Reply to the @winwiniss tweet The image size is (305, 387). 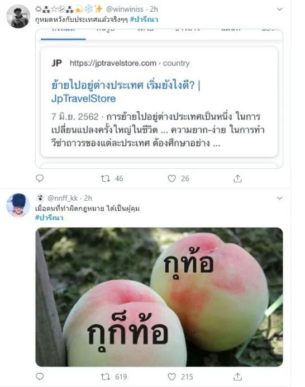40,178
